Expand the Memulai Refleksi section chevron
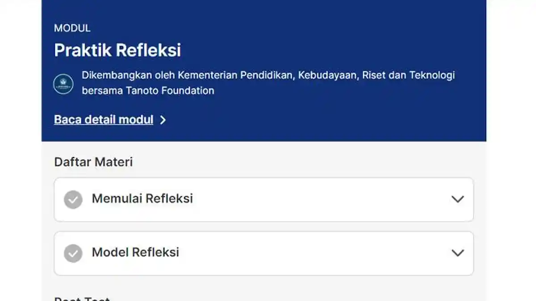The width and height of the screenshot is (536, 301). tap(457, 199)
